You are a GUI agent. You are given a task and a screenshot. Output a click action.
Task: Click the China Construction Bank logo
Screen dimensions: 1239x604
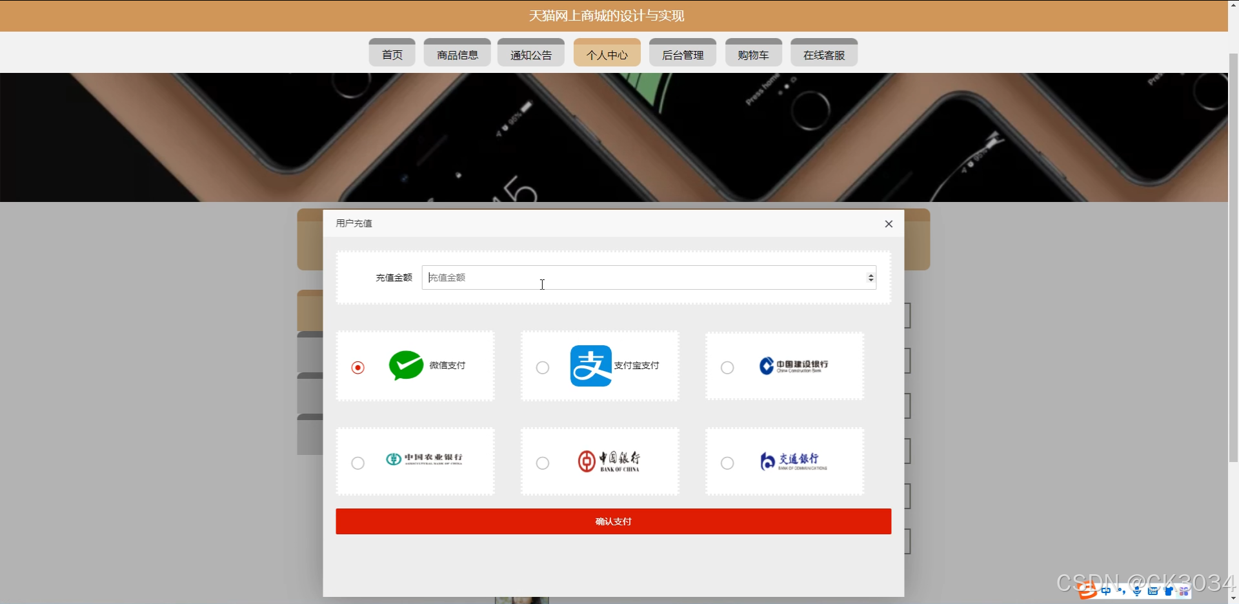794,365
